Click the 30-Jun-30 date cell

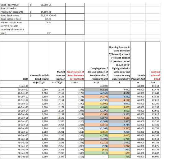(14, 153)
